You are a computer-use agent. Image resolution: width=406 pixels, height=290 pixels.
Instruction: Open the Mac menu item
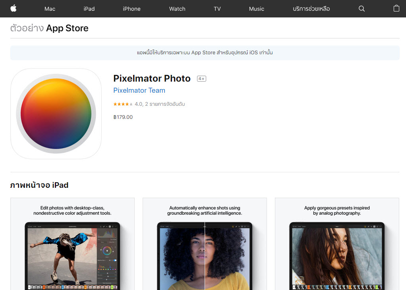click(x=49, y=8)
